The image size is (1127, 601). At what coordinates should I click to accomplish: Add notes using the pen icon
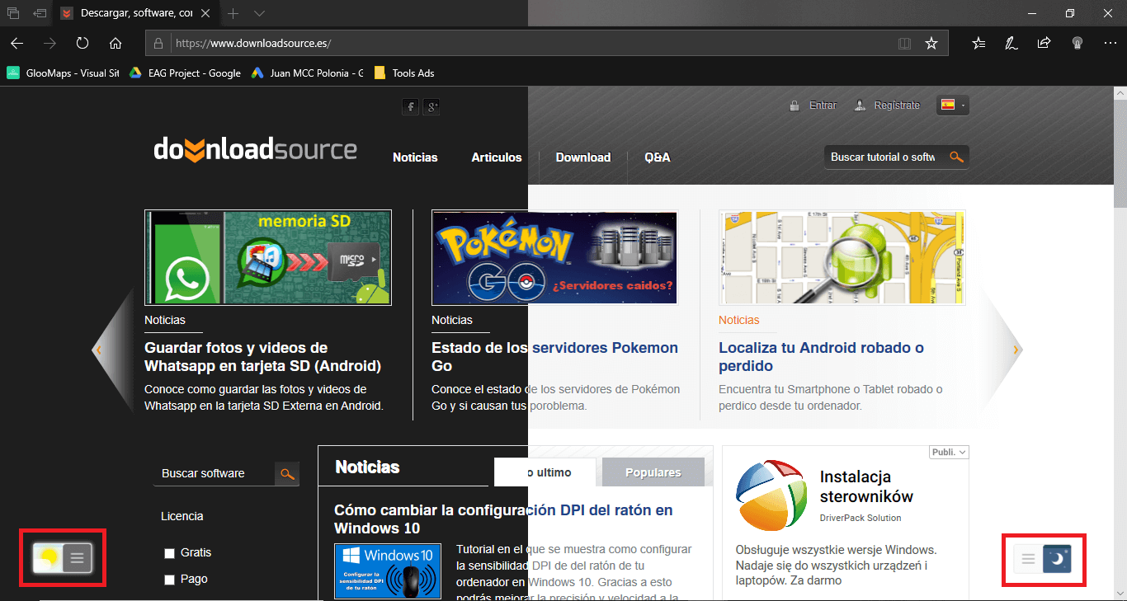(x=1011, y=44)
